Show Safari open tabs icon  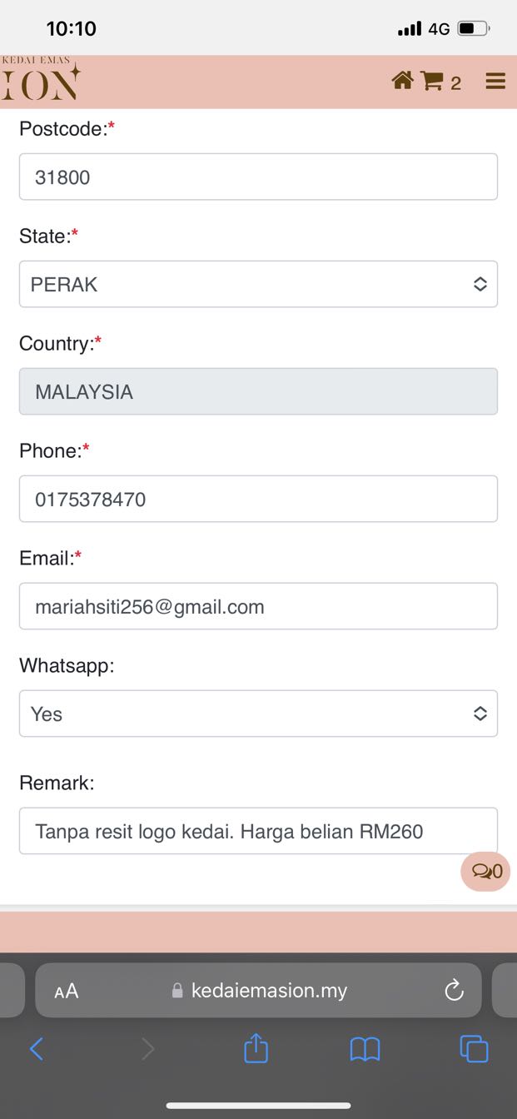point(474,1048)
